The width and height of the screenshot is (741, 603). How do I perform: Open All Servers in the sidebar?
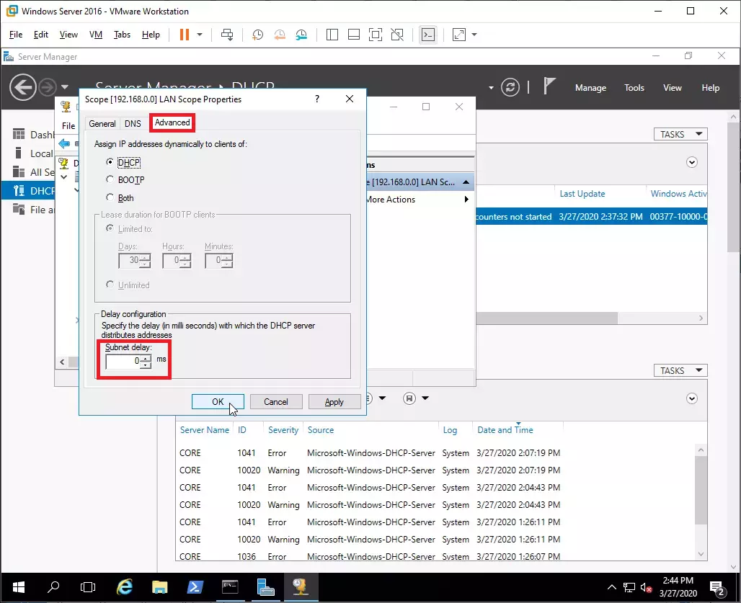[x=33, y=172]
